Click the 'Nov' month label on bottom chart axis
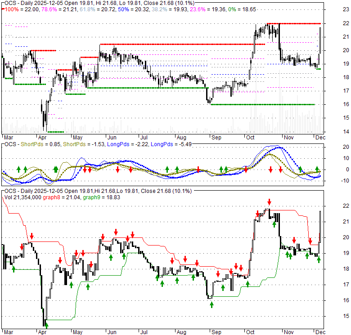The image size is (351, 335). (x=289, y=332)
